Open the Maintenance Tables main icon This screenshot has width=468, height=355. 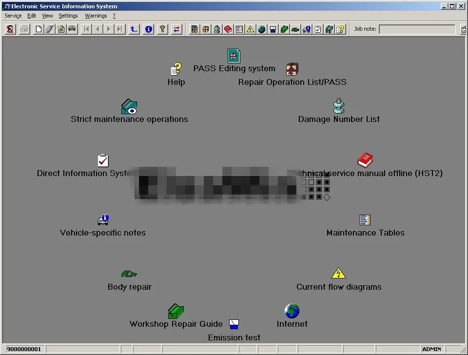point(365,220)
